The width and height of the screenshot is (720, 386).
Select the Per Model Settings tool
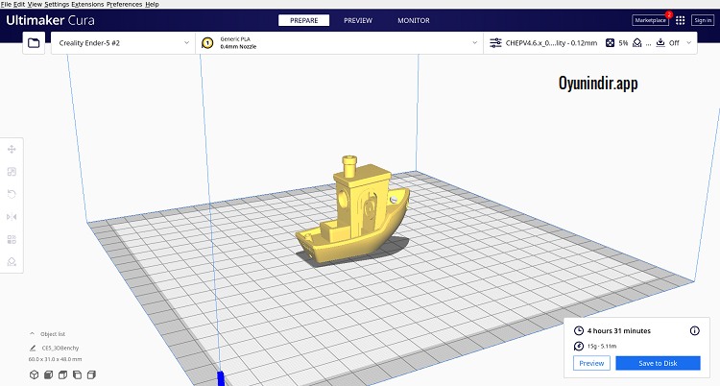coord(12,239)
